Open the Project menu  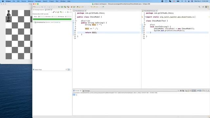52,1
